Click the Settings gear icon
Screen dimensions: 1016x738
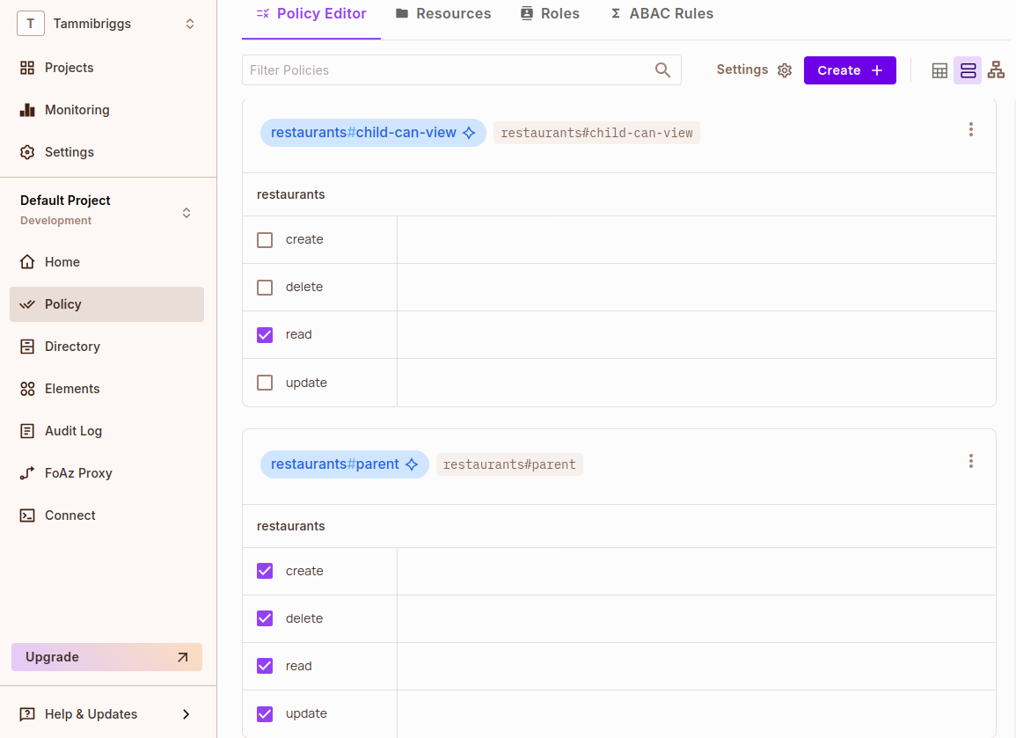coord(785,70)
